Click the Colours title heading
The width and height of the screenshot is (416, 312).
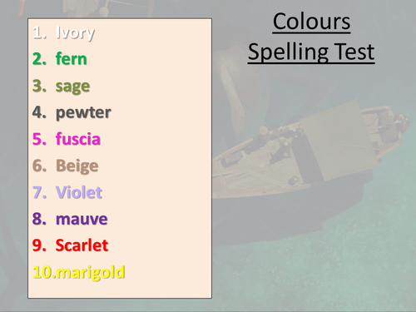pos(311,22)
